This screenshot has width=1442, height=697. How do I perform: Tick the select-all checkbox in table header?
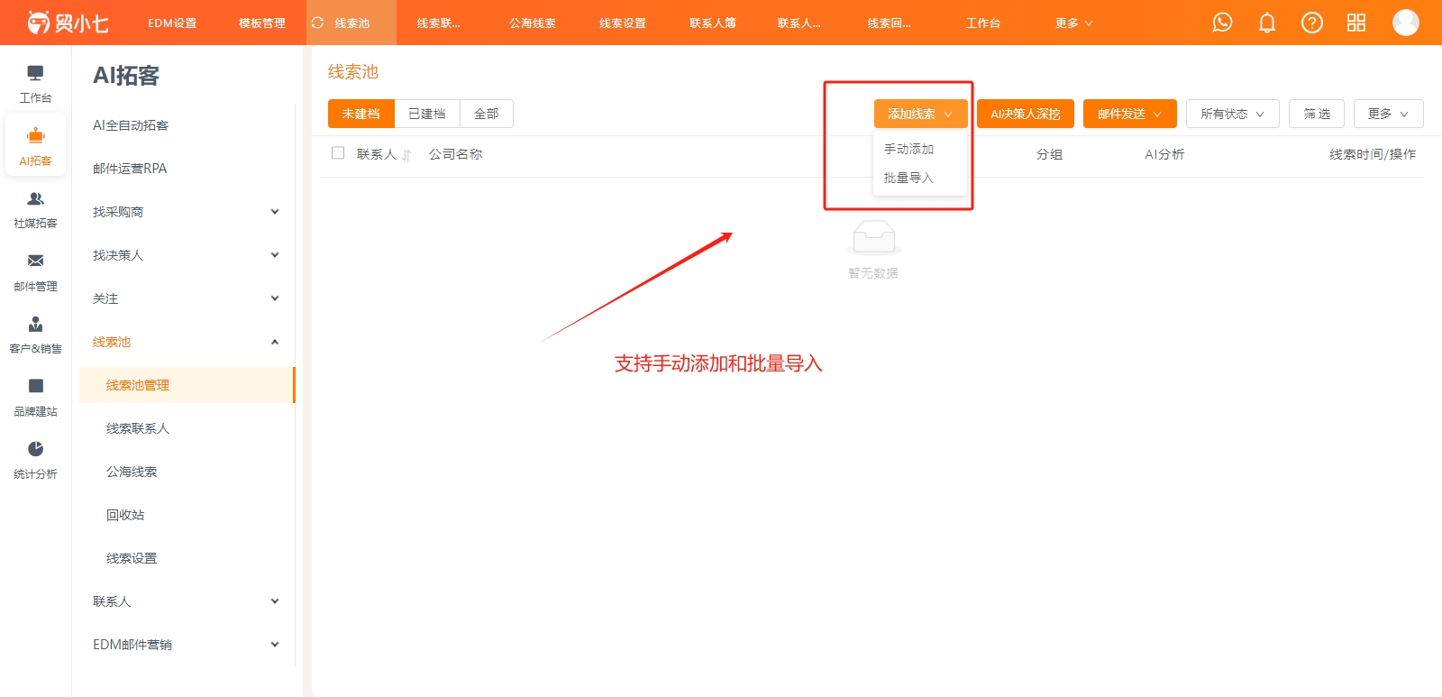pos(338,153)
